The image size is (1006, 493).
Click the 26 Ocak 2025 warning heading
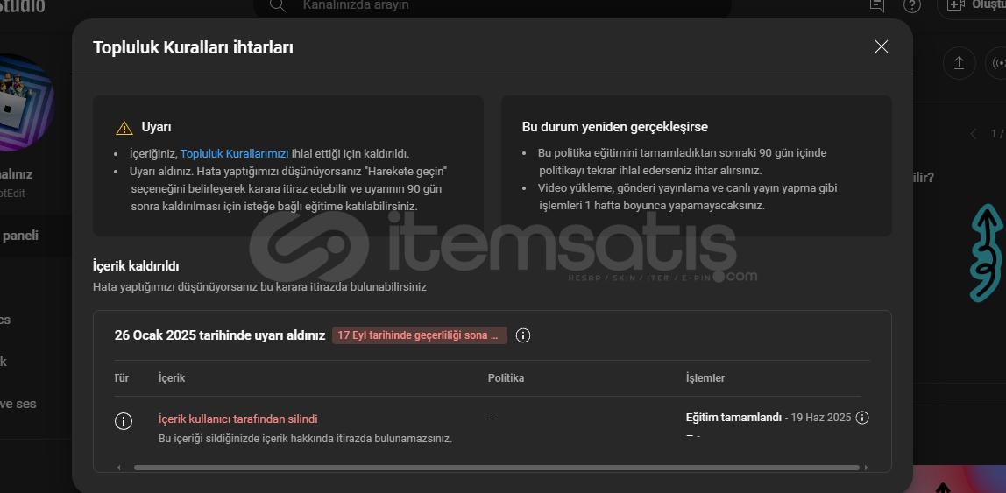220,335
